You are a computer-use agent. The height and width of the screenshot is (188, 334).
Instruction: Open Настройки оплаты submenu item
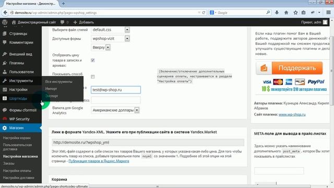tap(17, 171)
